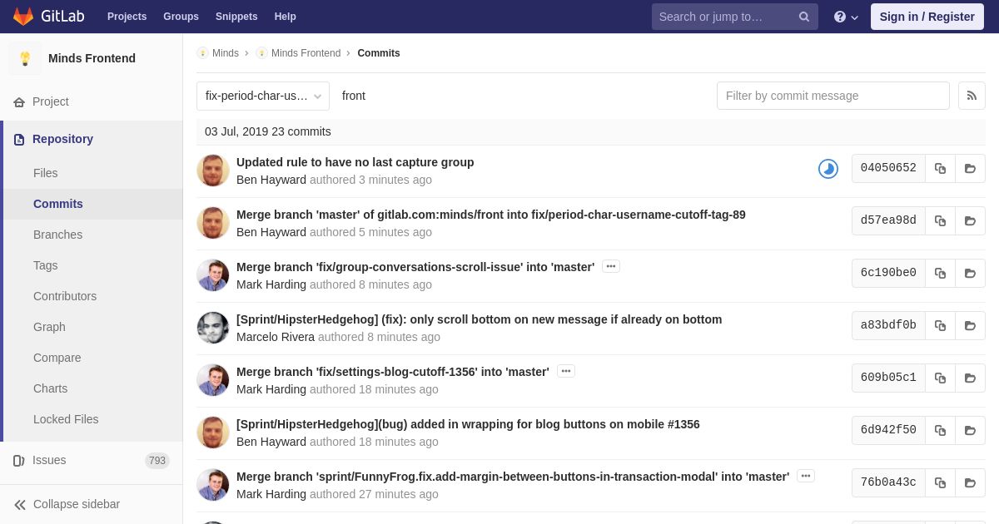
Task: Open commit about wrapping for blog buttons #1356
Action: [x=468, y=424]
